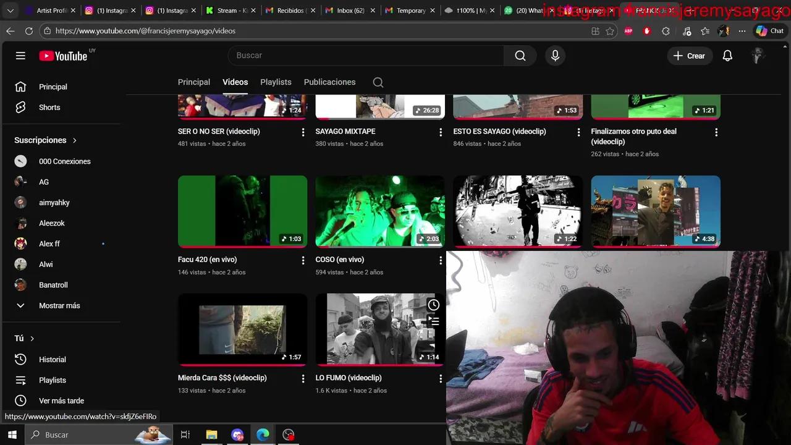Click the YouTube logo
Image resolution: width=791 pixels, height=445 pixels.
[x=64, y=56]
